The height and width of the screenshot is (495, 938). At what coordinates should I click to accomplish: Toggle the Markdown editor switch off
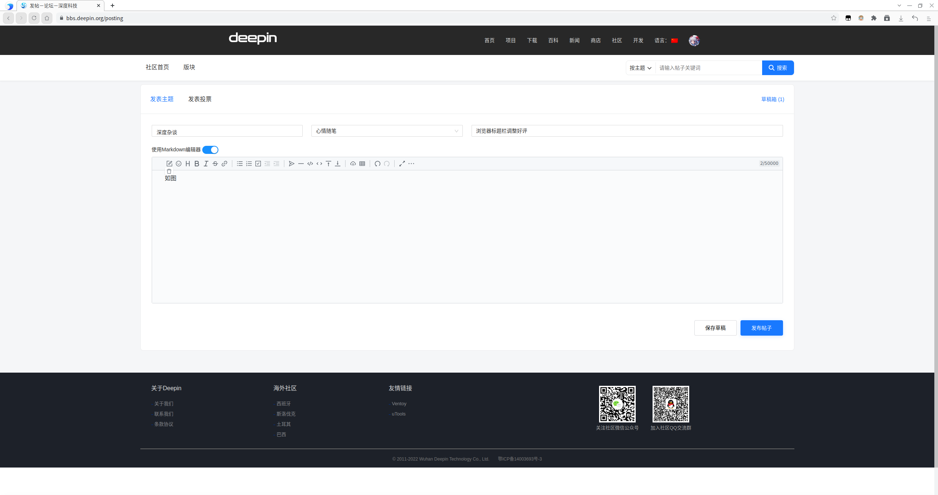[x=210, y=150]
